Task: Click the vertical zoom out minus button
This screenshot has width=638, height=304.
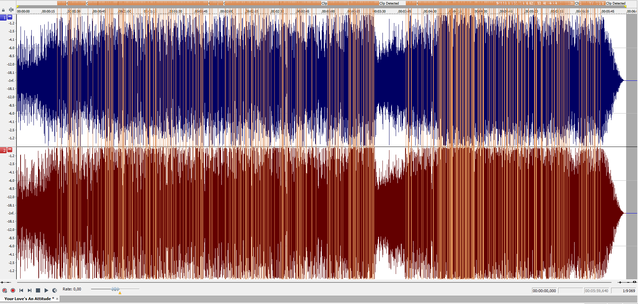Action: (x=8, y=282)
